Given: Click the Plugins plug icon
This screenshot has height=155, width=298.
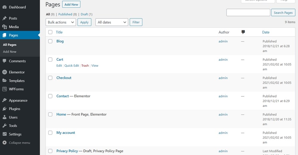Looking at the screenshot, I should click(4, 109).
